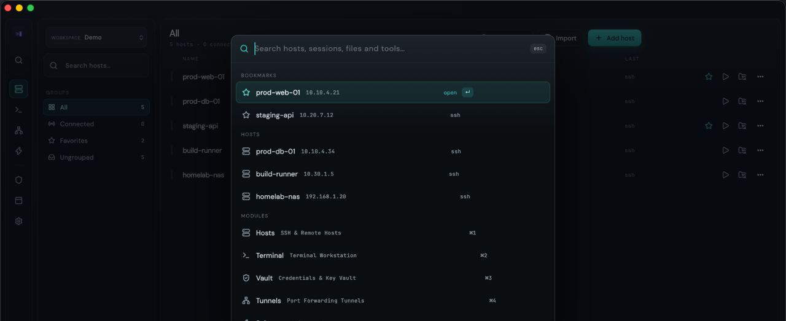Select the Connected group
The image size is (786, 321).
pos(96,124)
